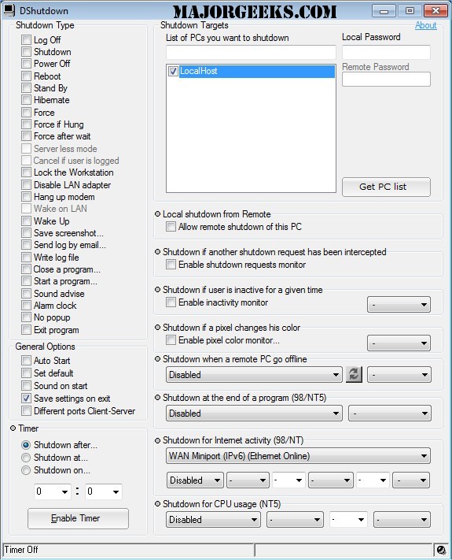The width and height of the screenshot is (452, 560).
Task: Toggle Save settings on exit checkbox
Action: [x=26, y=398]
